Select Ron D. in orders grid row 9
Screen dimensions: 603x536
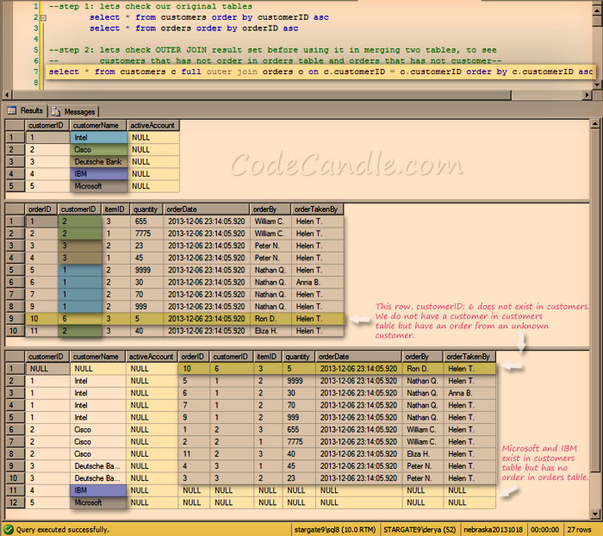pyautogui.click(x=270, y=319)
